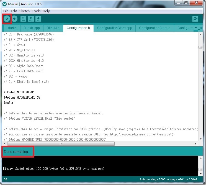206x185 pixels.
Task: Save sketch with the down-arrow icon
Action: (38, 19)
